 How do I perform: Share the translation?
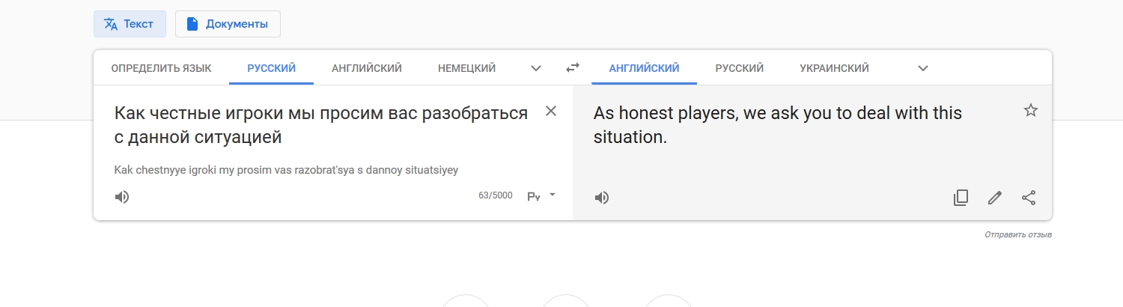pos(1029,198)
